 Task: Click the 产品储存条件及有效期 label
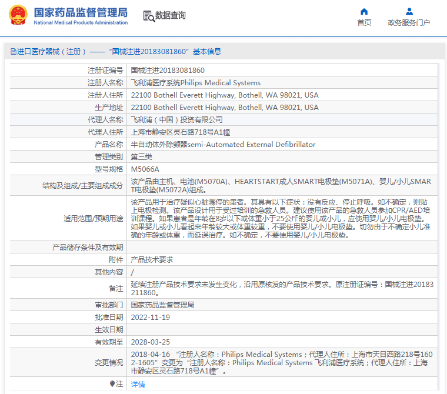point(88,248)
